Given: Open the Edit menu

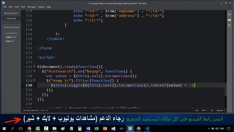Looking at the screenshot, I should pyautogui.click(x=11, y=7).
